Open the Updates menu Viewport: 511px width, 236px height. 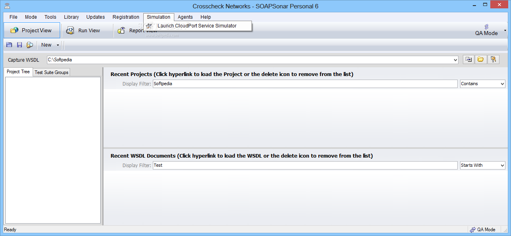[96, 17]
